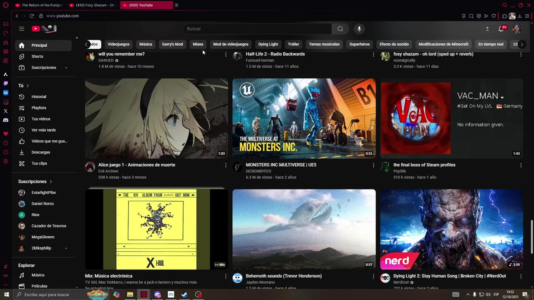The width and height of the screenshot is (534, 300).
Task: Open File Explorer from the taskbar
Action: pyautogui.click(x=130, y=295)
